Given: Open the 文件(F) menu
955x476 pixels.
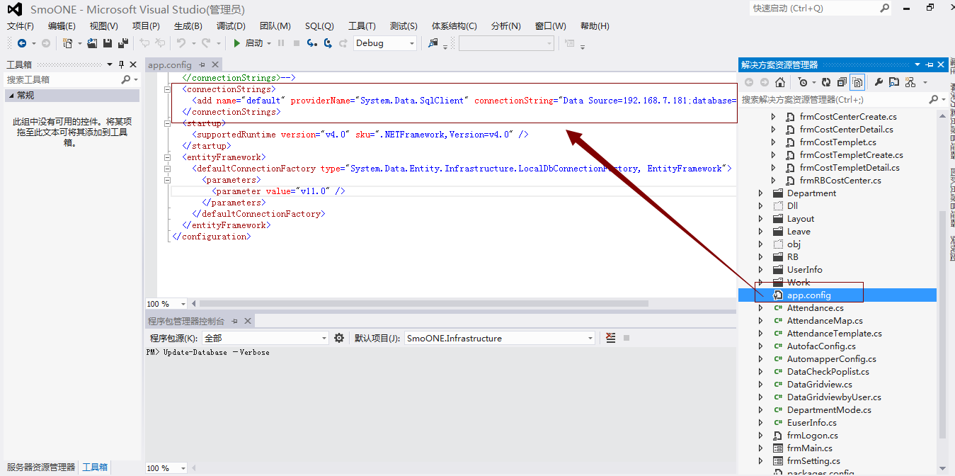Looking at the screenshot, I should click(21, 26).
